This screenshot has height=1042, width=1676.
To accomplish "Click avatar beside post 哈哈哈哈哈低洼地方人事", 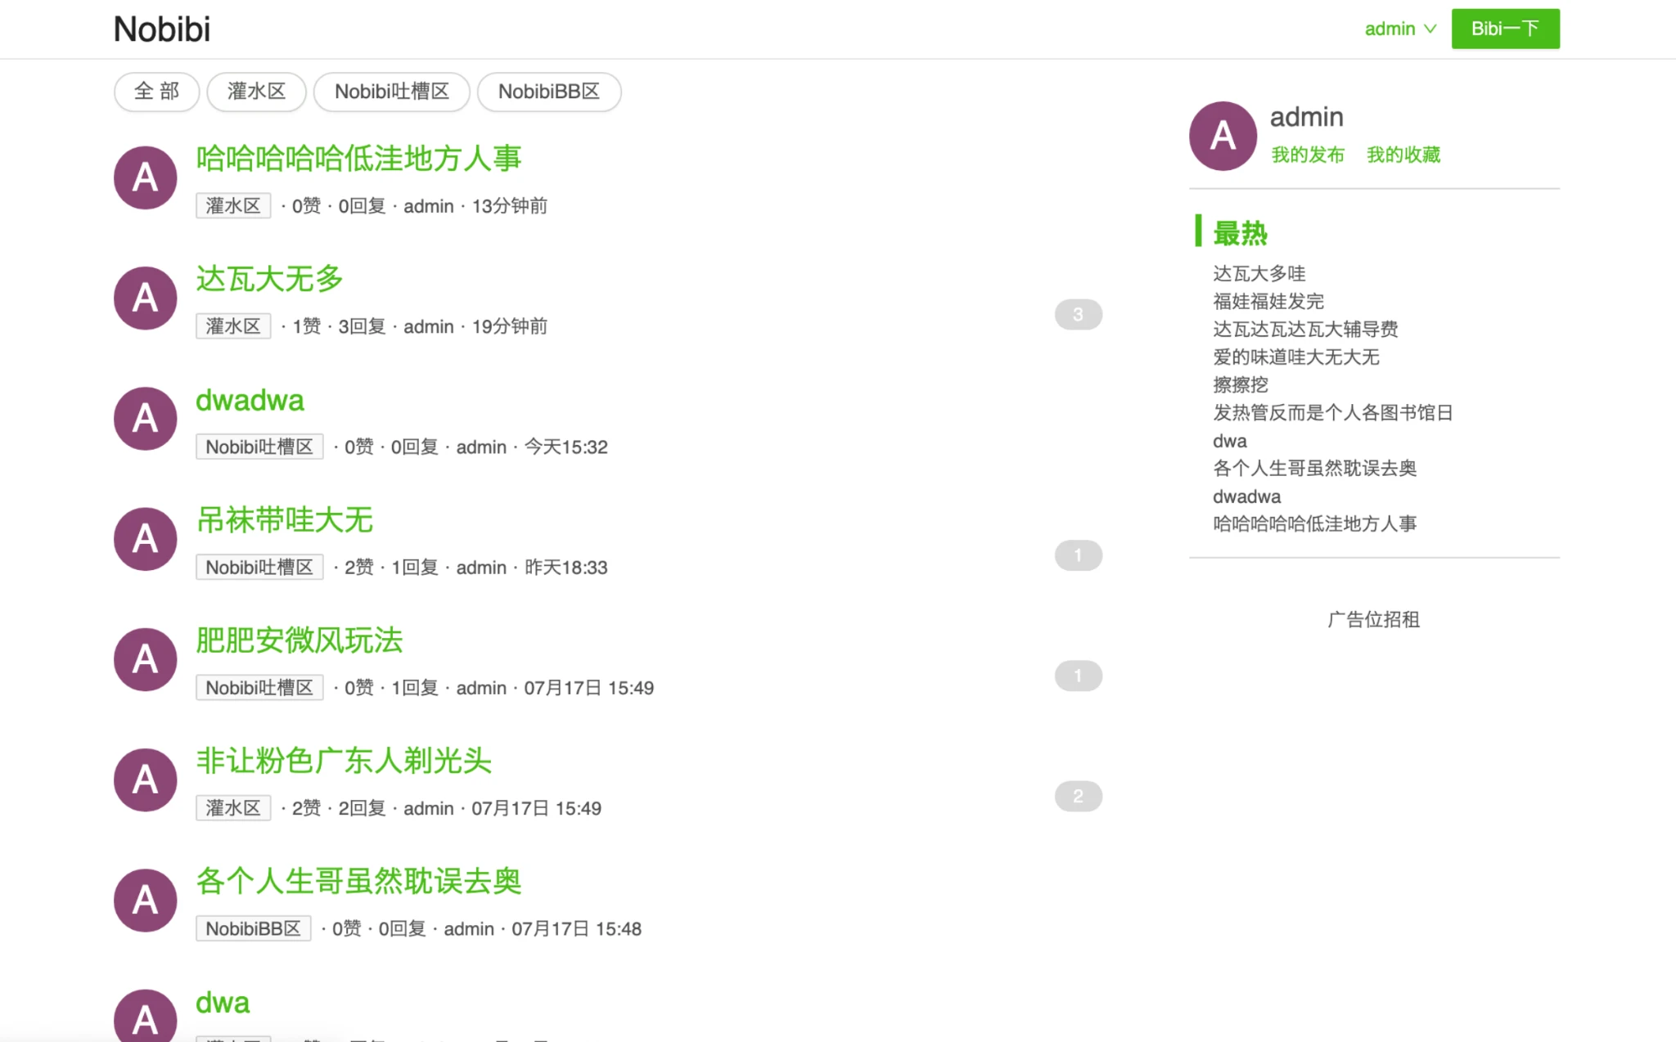I will pos(146,177).
